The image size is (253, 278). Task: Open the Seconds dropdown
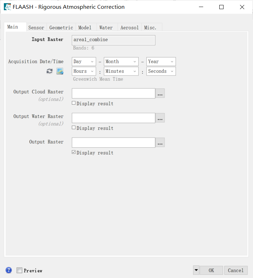pos(161,71)
